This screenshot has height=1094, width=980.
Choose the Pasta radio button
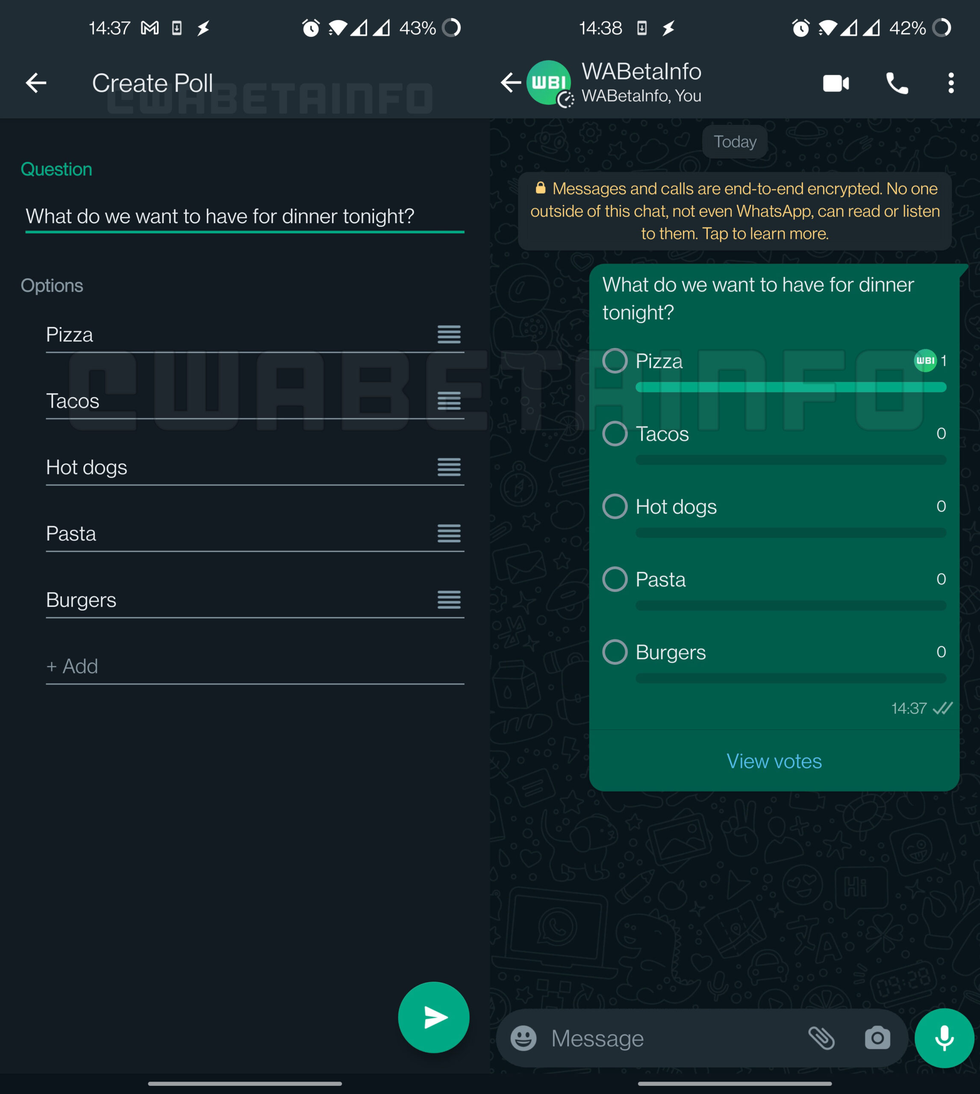615,579
